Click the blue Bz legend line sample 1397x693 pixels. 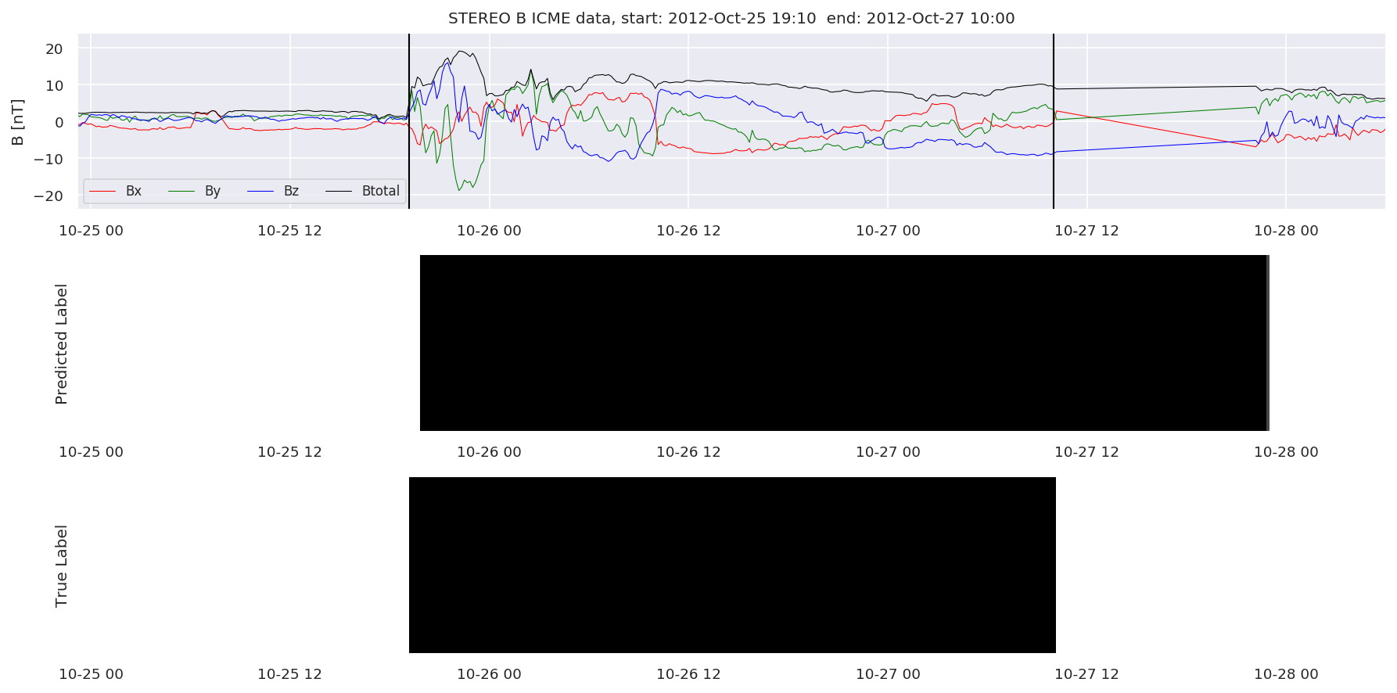point(260,191)
